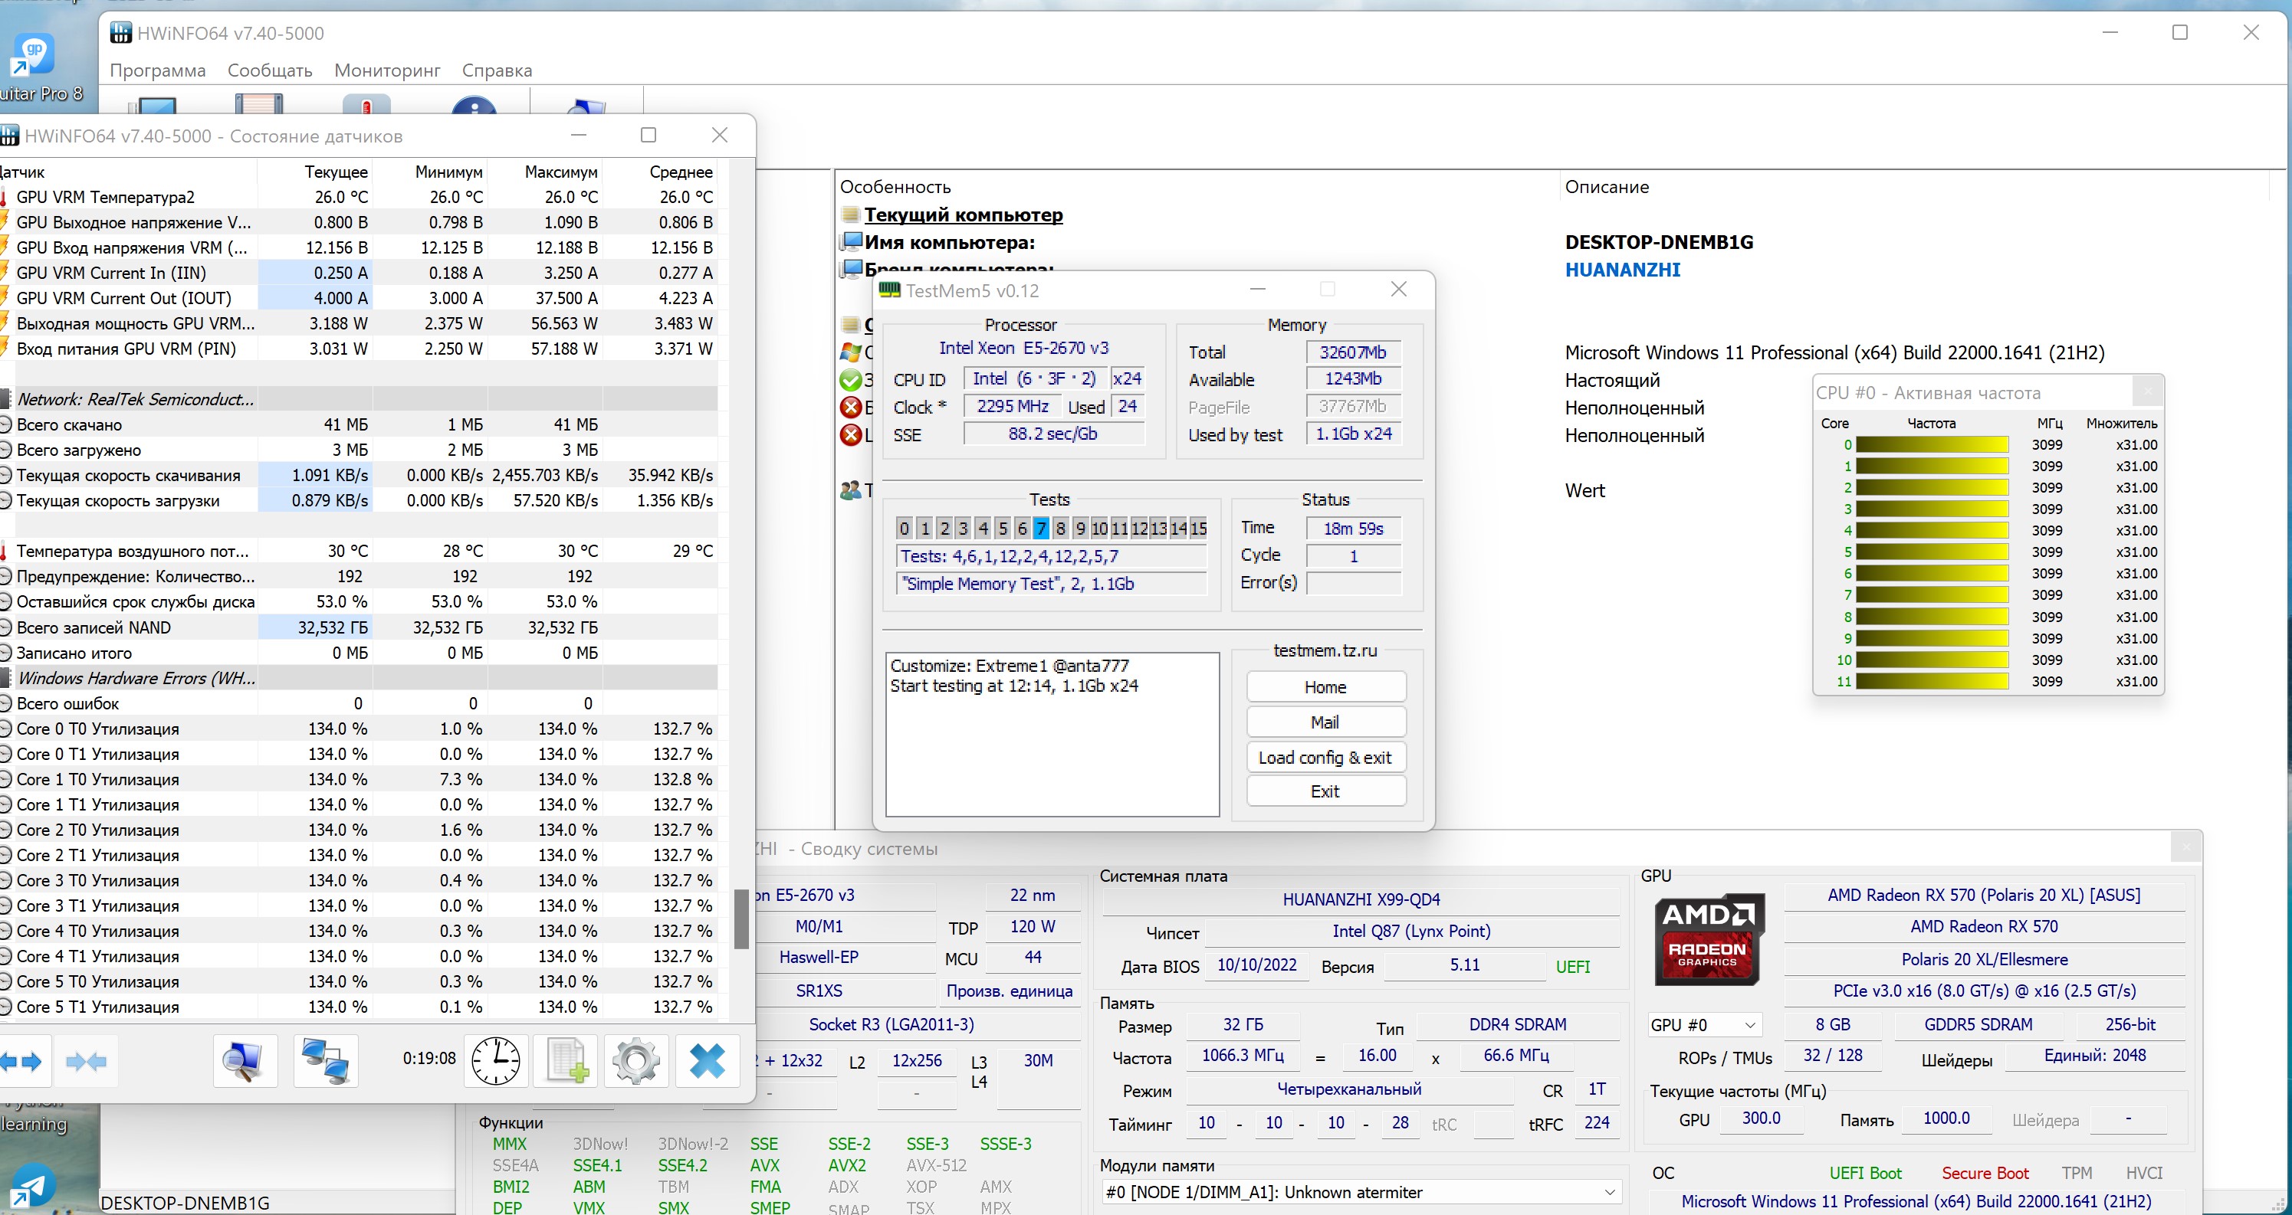
Task: Close sensors with blue X icon
Action: (708, 1061)
